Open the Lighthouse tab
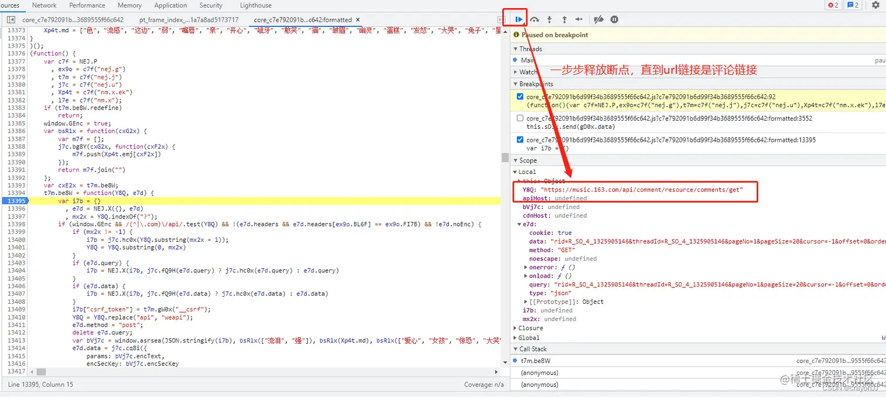This screenshot has height=397, width=886. (255, 5)
